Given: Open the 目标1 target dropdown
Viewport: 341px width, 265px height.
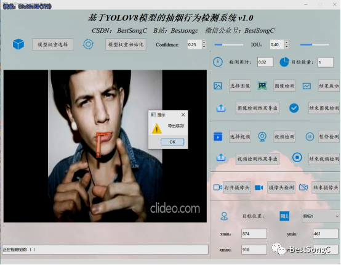Looking at the screenshot, I should click(321, 216).
